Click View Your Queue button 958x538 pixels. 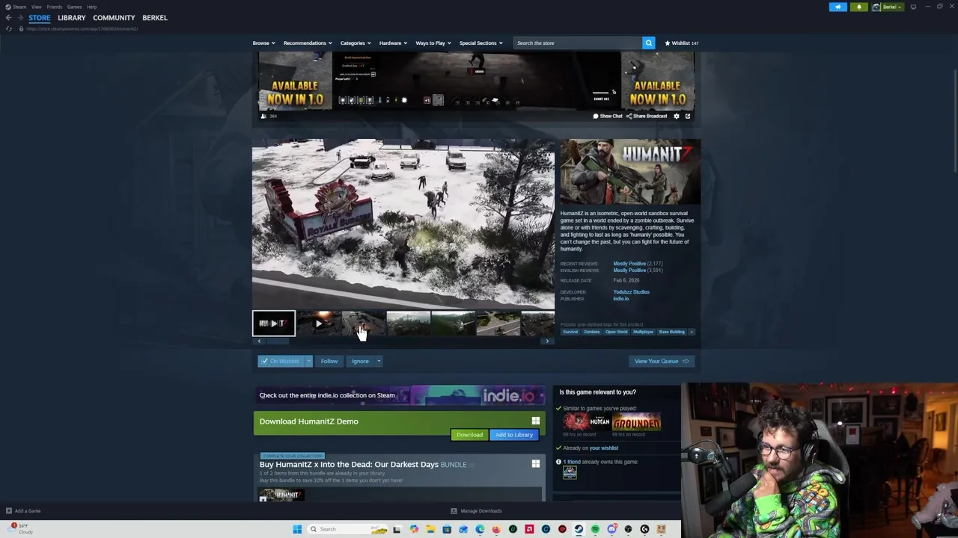point(662,362)
